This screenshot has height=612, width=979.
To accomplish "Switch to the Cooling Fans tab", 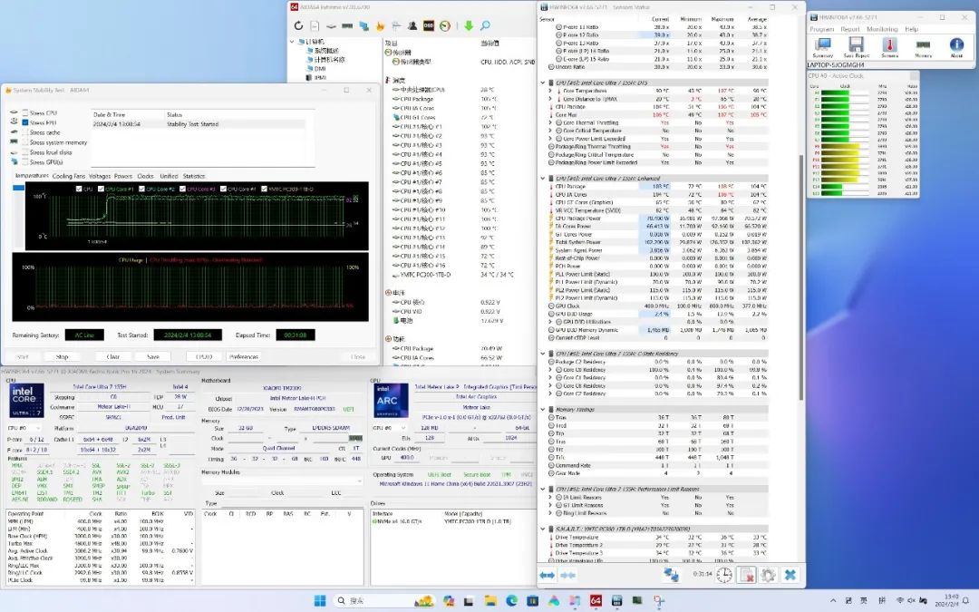I will point(69,176).
